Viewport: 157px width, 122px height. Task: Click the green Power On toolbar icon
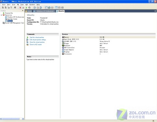(x=26, y=7)
